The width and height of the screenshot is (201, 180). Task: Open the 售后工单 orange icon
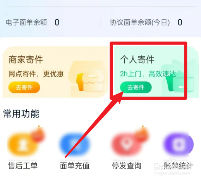[22, 144]
